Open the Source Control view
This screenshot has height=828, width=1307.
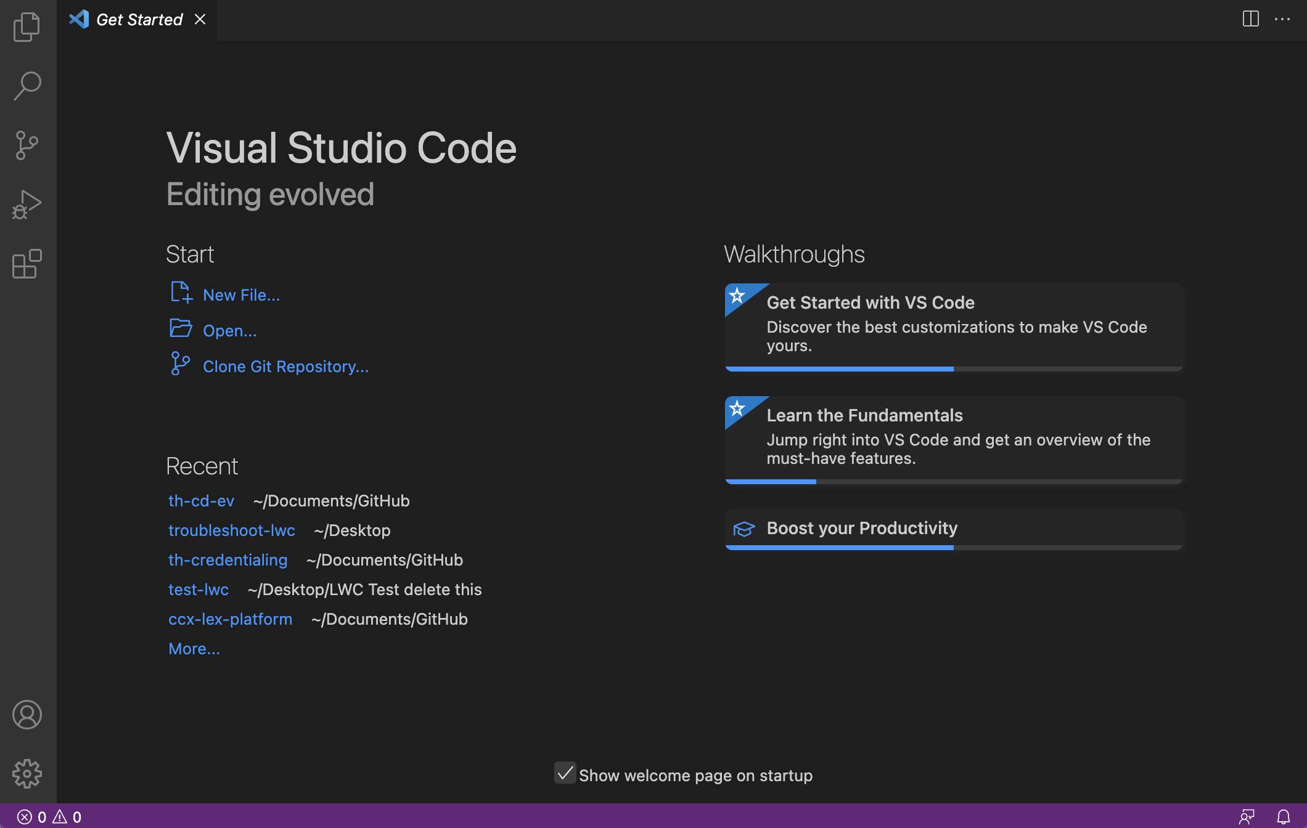tap(27, 144)
